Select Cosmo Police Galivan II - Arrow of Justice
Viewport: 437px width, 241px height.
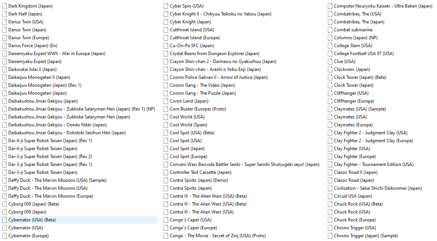[219, 77]
